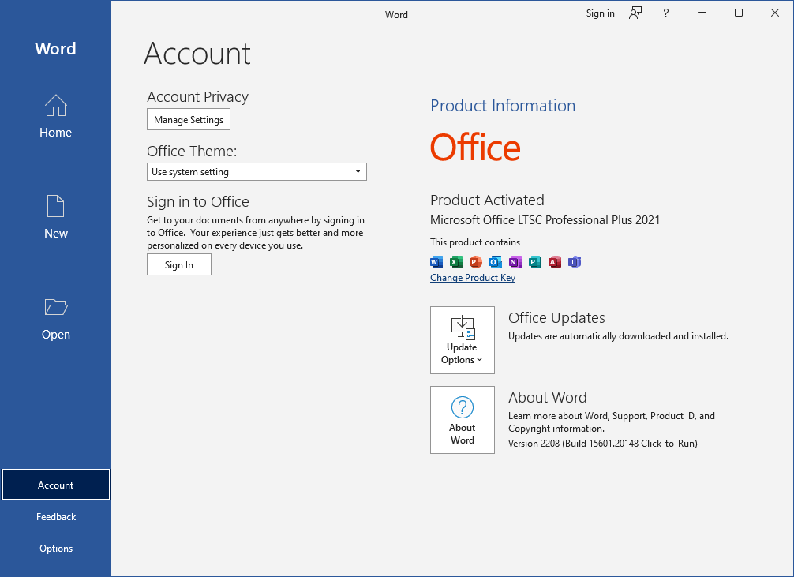Click the Product Activated text
794x577 pixels.
point(487,200)
